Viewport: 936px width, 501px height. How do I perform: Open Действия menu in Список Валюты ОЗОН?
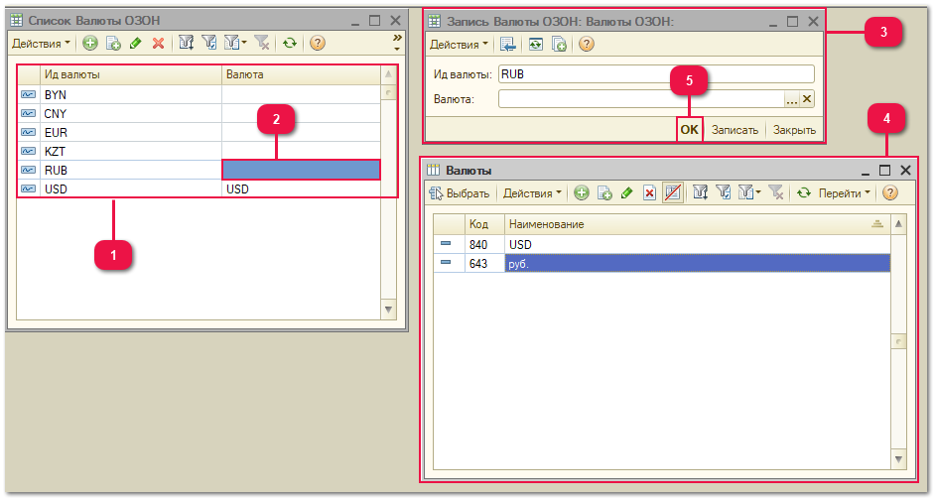[x=41, y=44]
